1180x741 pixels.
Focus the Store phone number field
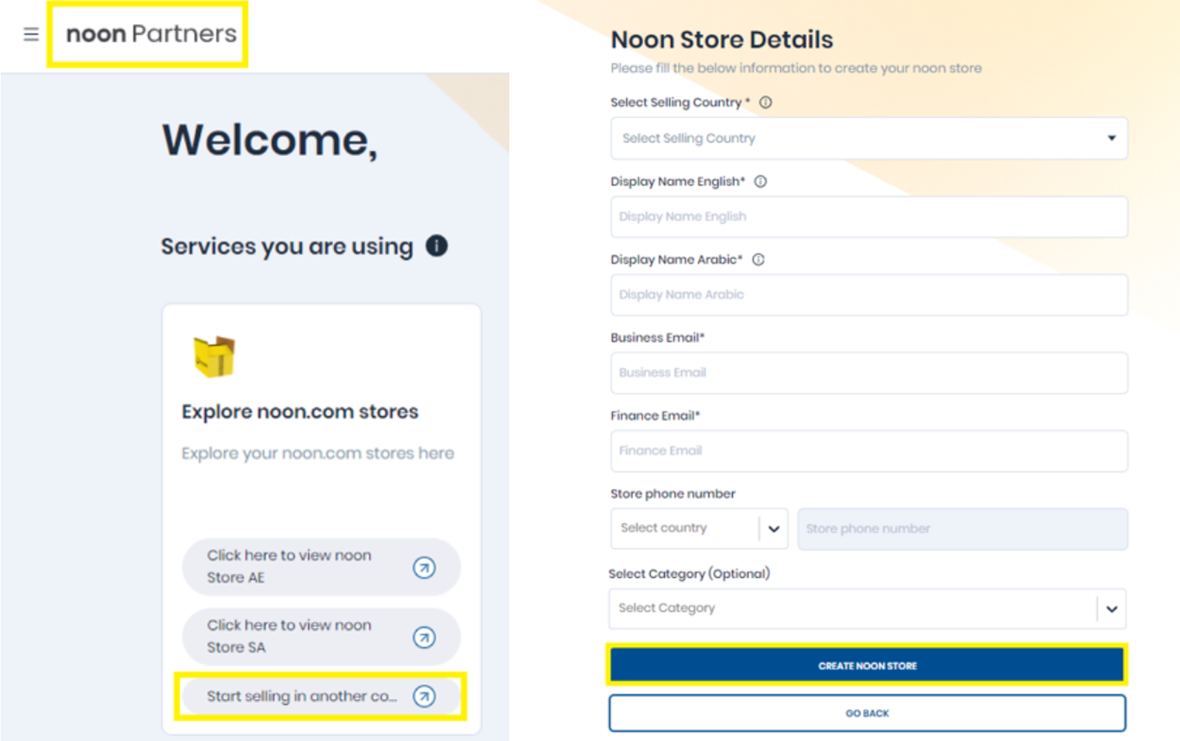[x=962, y=529]
